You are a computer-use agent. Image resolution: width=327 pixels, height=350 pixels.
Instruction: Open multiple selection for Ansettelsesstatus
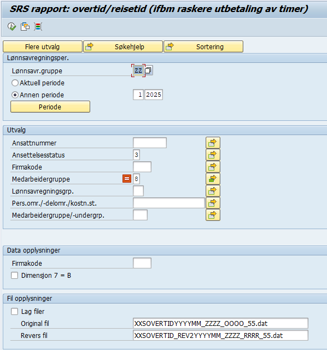point(213,155)
